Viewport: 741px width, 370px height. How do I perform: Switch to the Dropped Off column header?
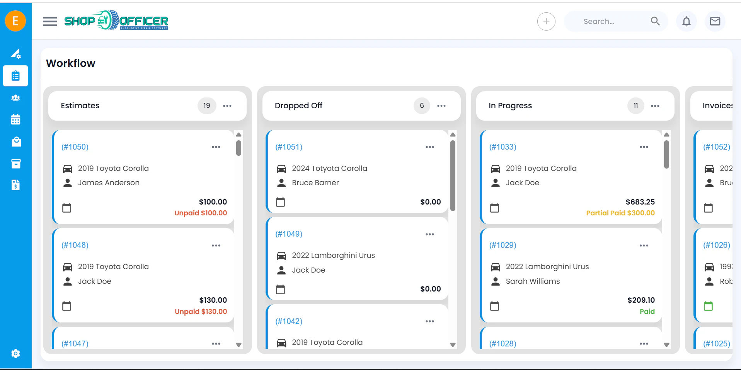[x=298, y=106]
